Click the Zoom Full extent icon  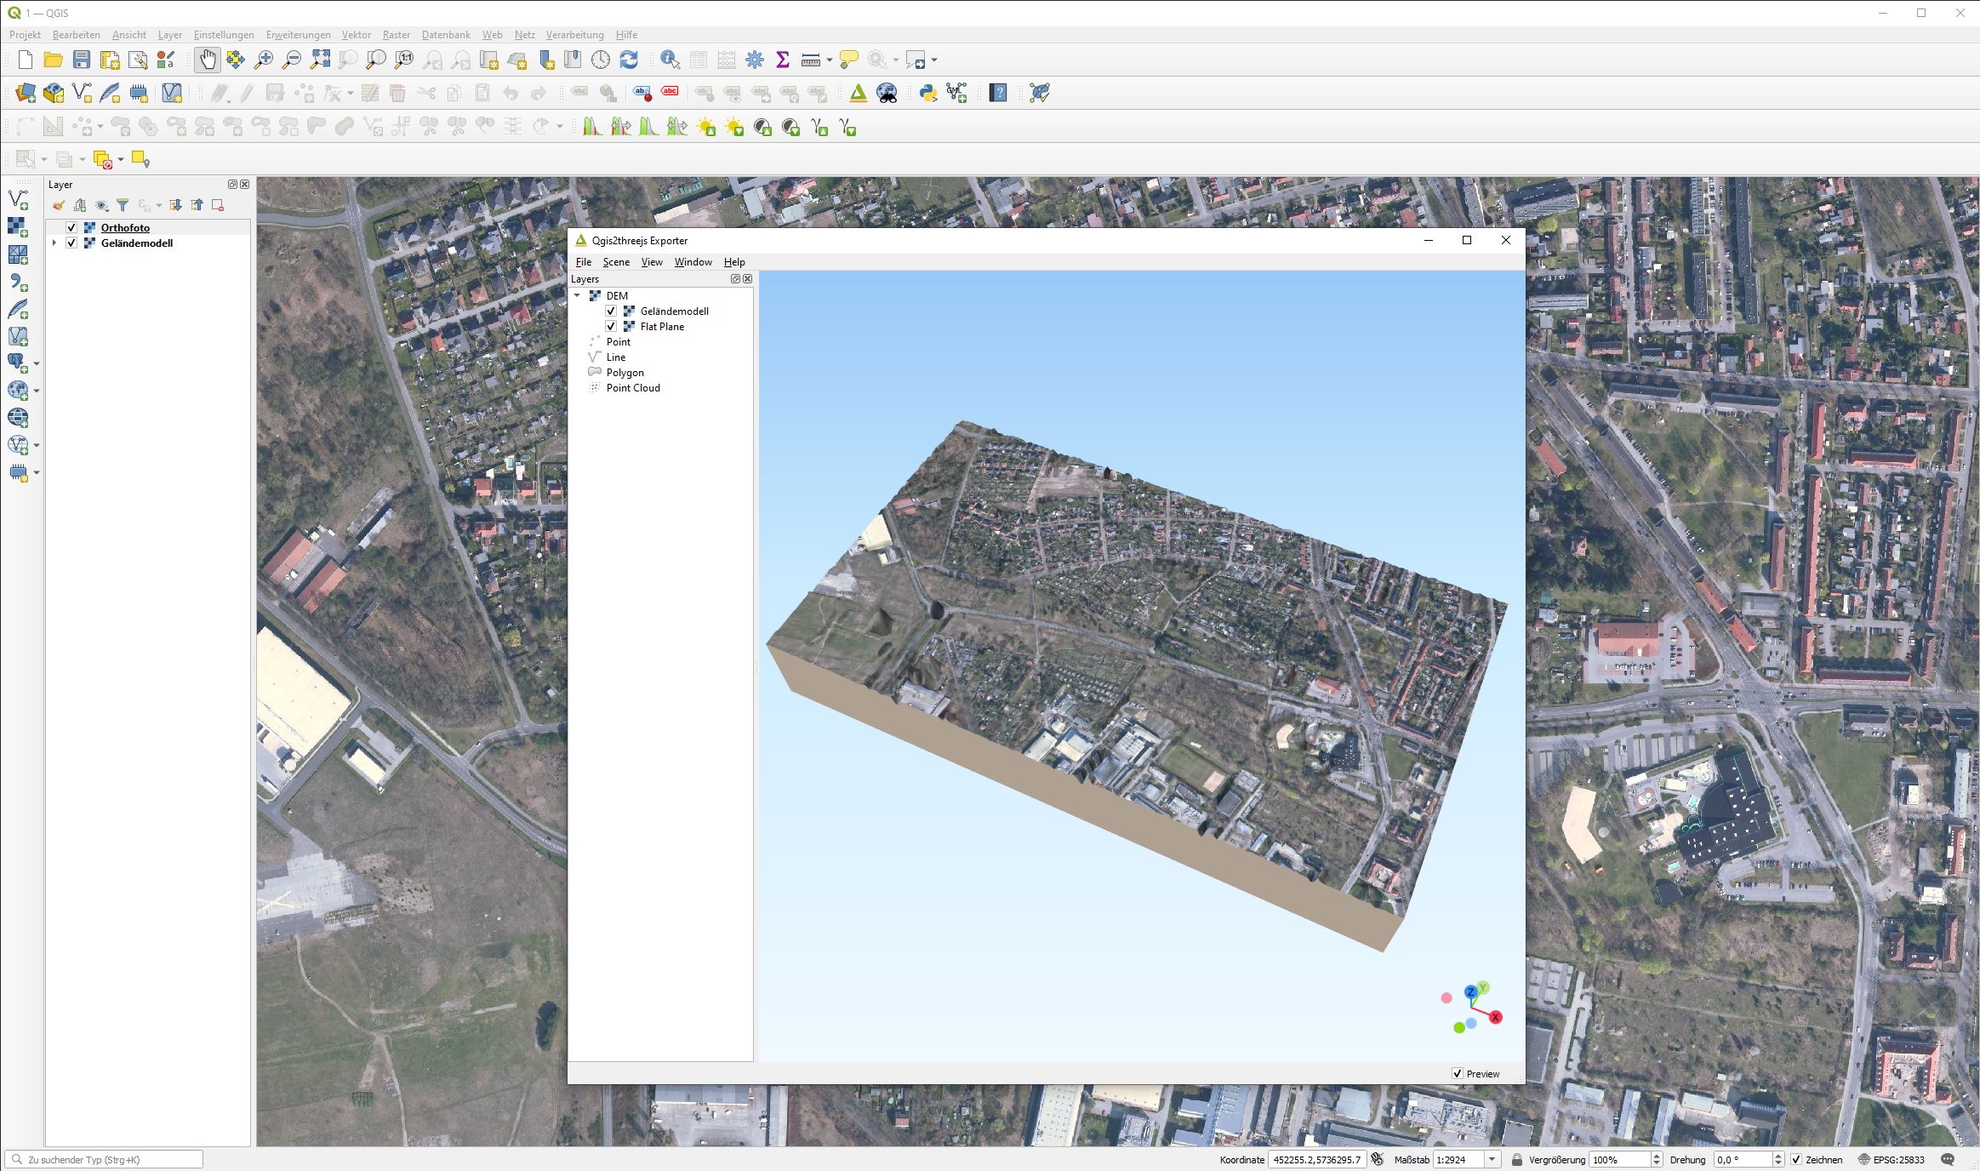pos(320,60)
